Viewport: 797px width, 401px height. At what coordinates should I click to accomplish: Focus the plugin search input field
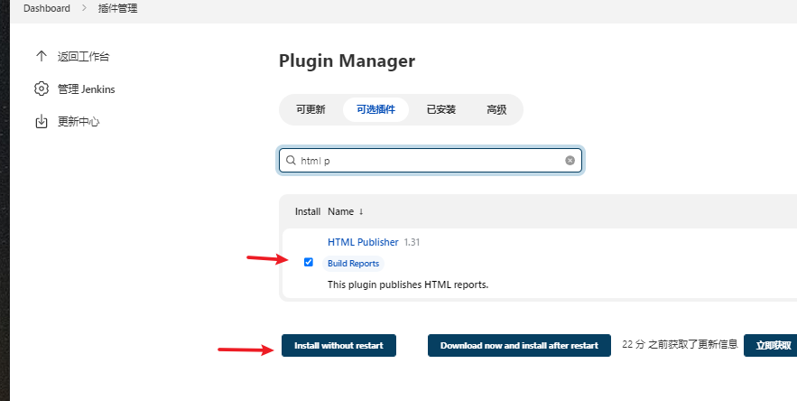[430, 160]
